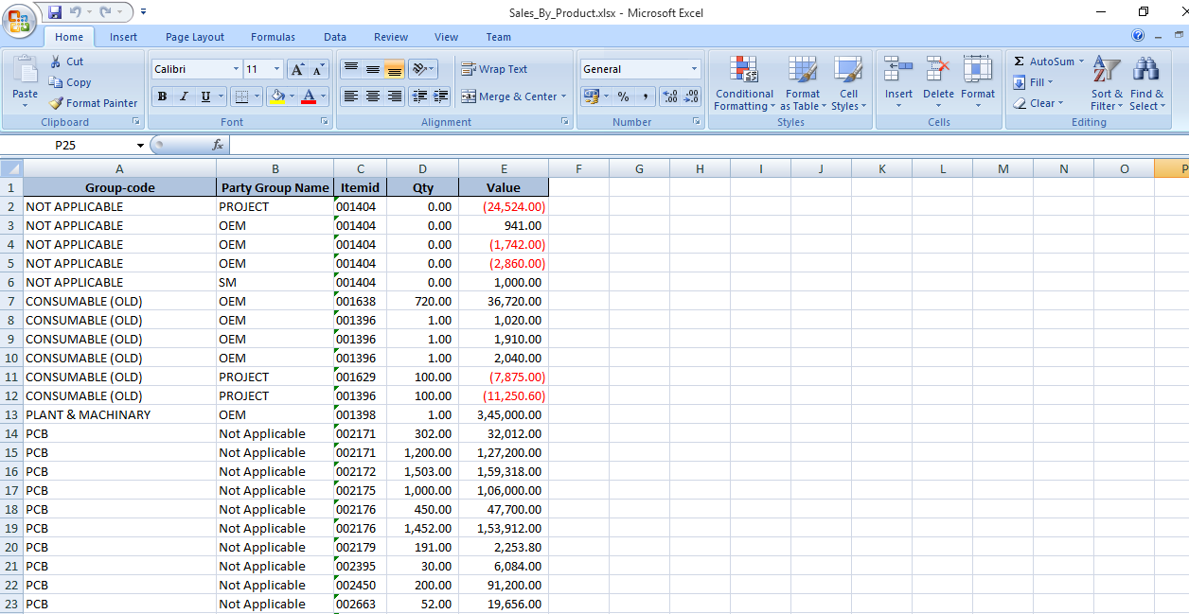Open the font size 11 dropdown
This screenshot has height=614, width=1189.
(x=276, y=69)
